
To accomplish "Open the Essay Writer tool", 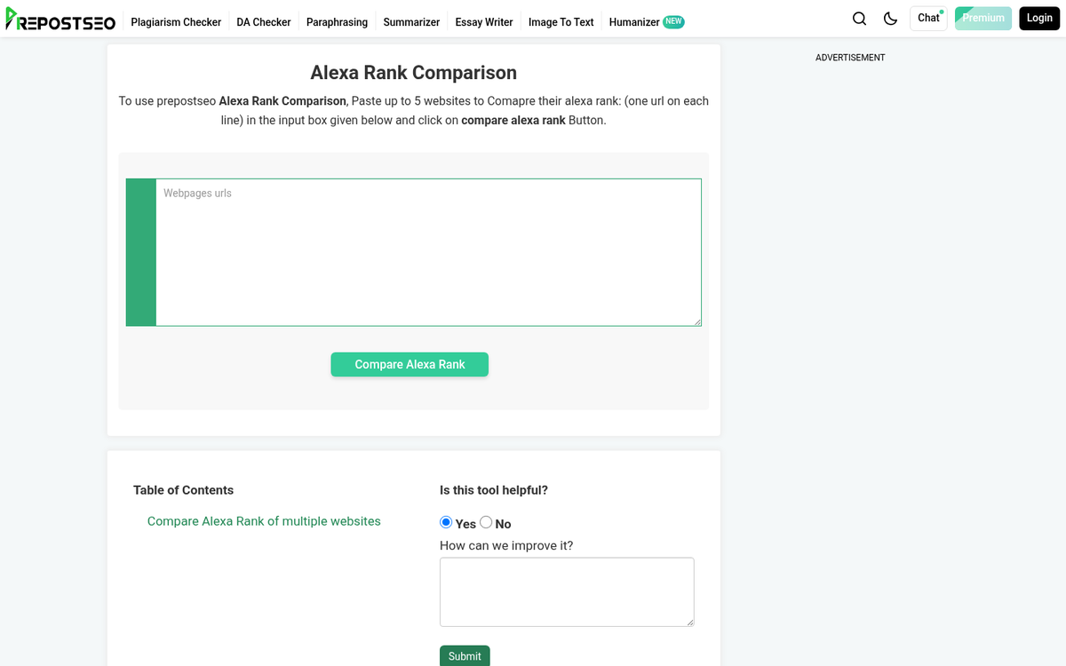I will click(x=483, y=22).
